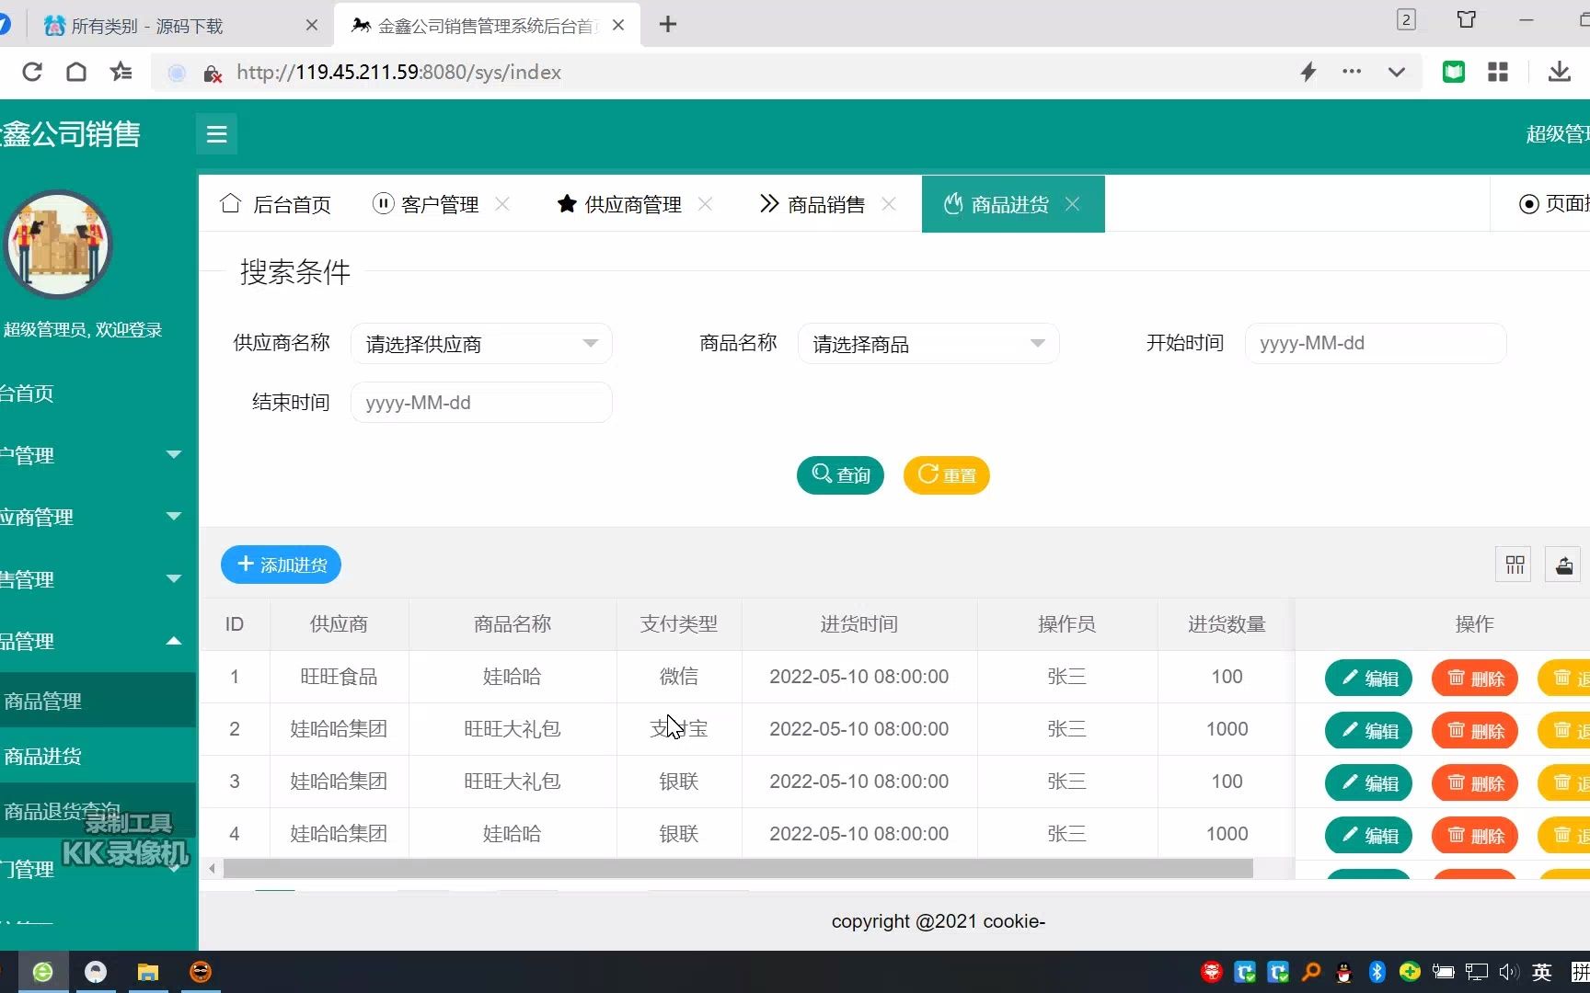
Task: Click the 编辑 edit icon on row 1
Action: coord(1368,678)
